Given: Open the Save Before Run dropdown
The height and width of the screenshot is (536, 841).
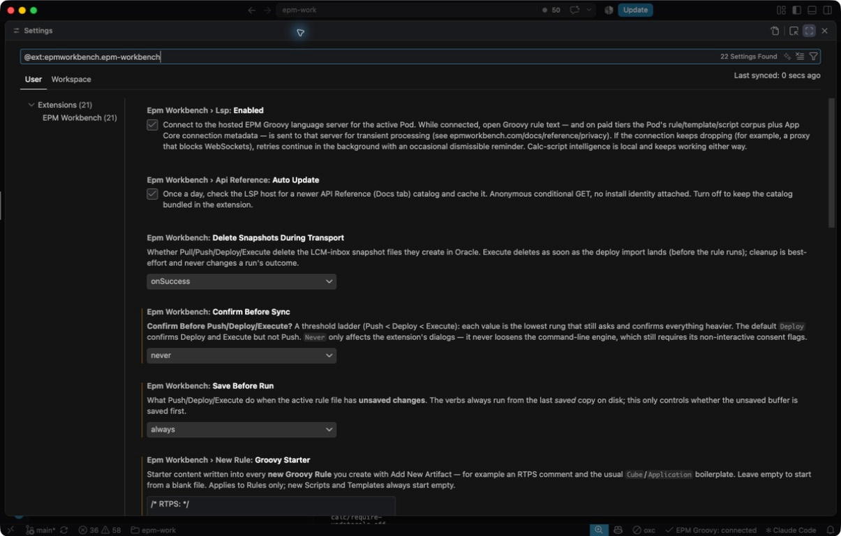Looking at the screenshot, I should pyautogui.click(x=241, y=429).
